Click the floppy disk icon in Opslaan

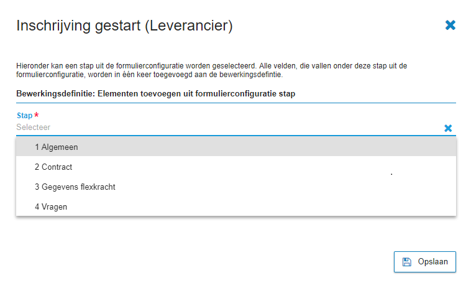point(407,262)
